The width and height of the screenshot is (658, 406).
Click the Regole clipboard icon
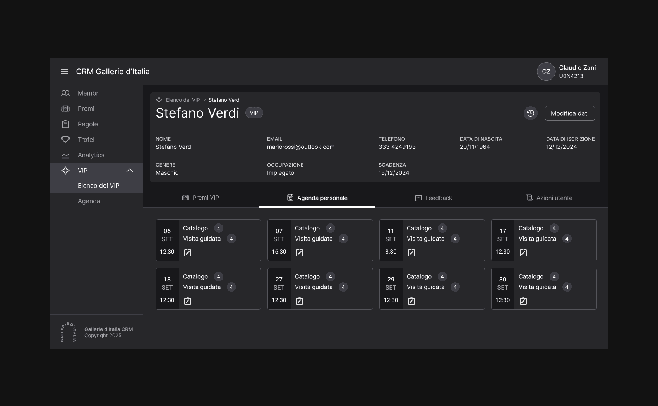65,124
